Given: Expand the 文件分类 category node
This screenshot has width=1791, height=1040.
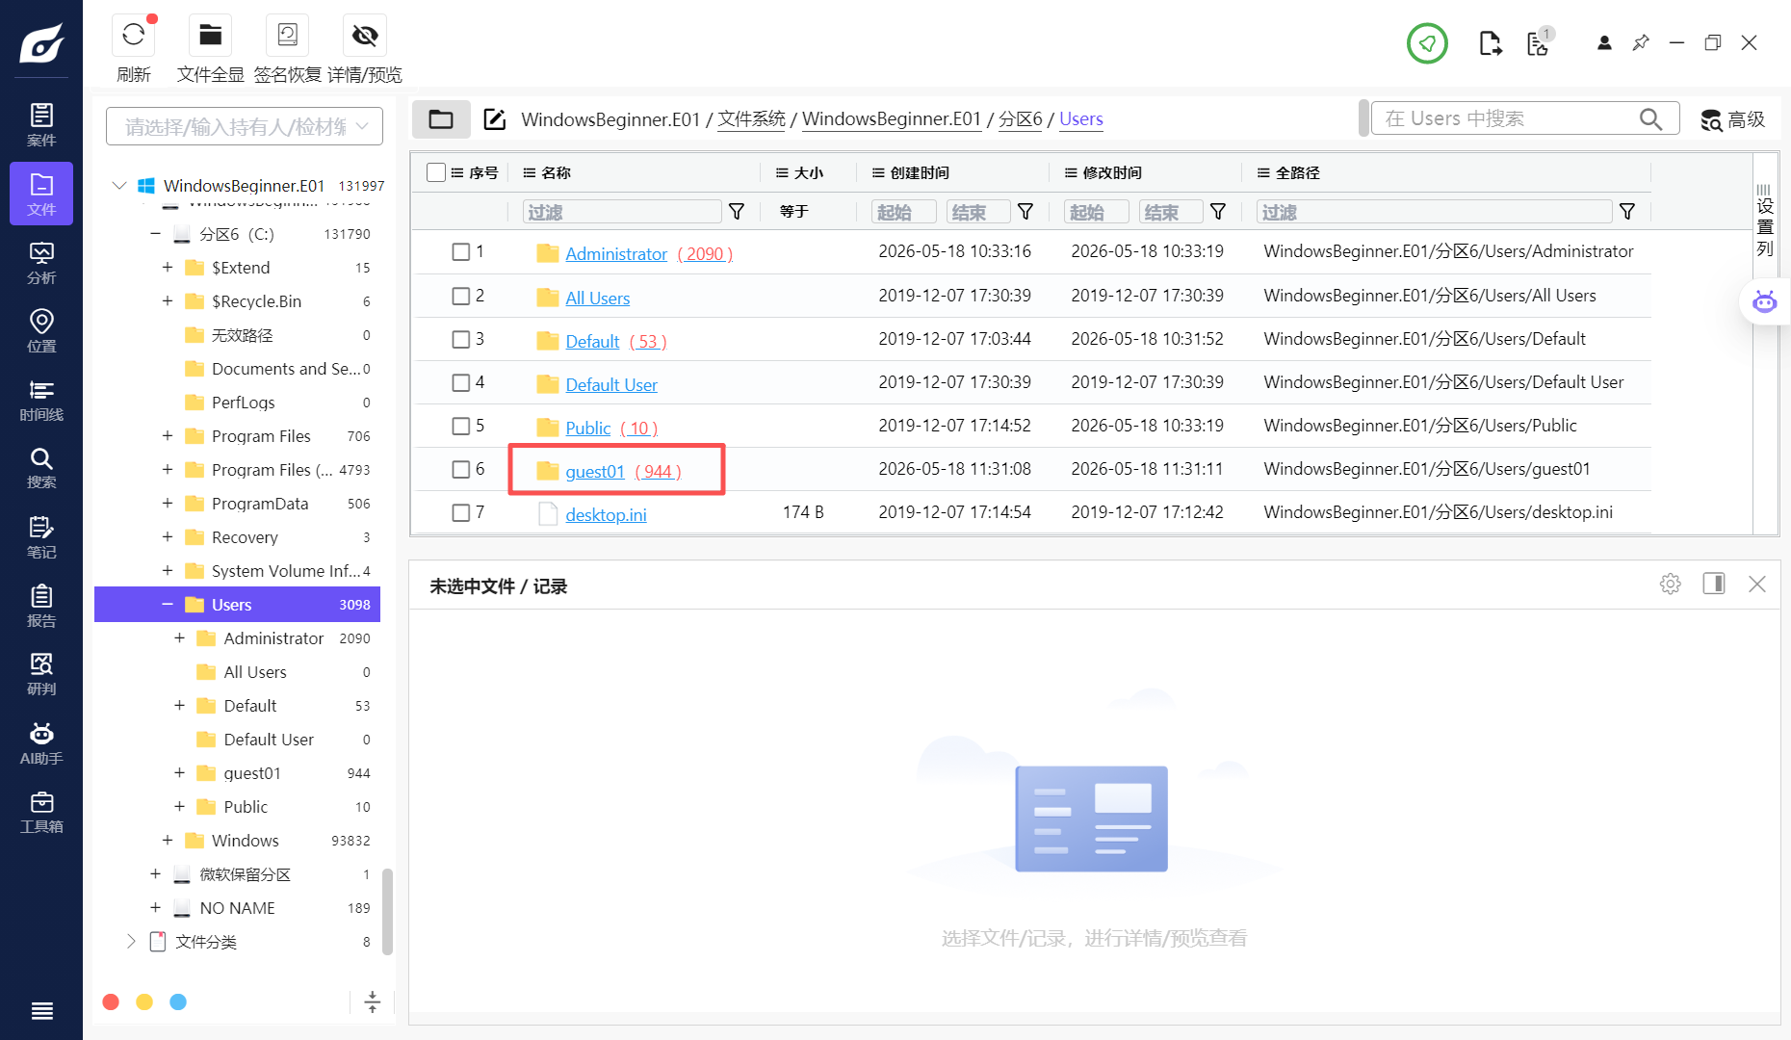Looking at the screenshot, I should [x=131, y=942].
